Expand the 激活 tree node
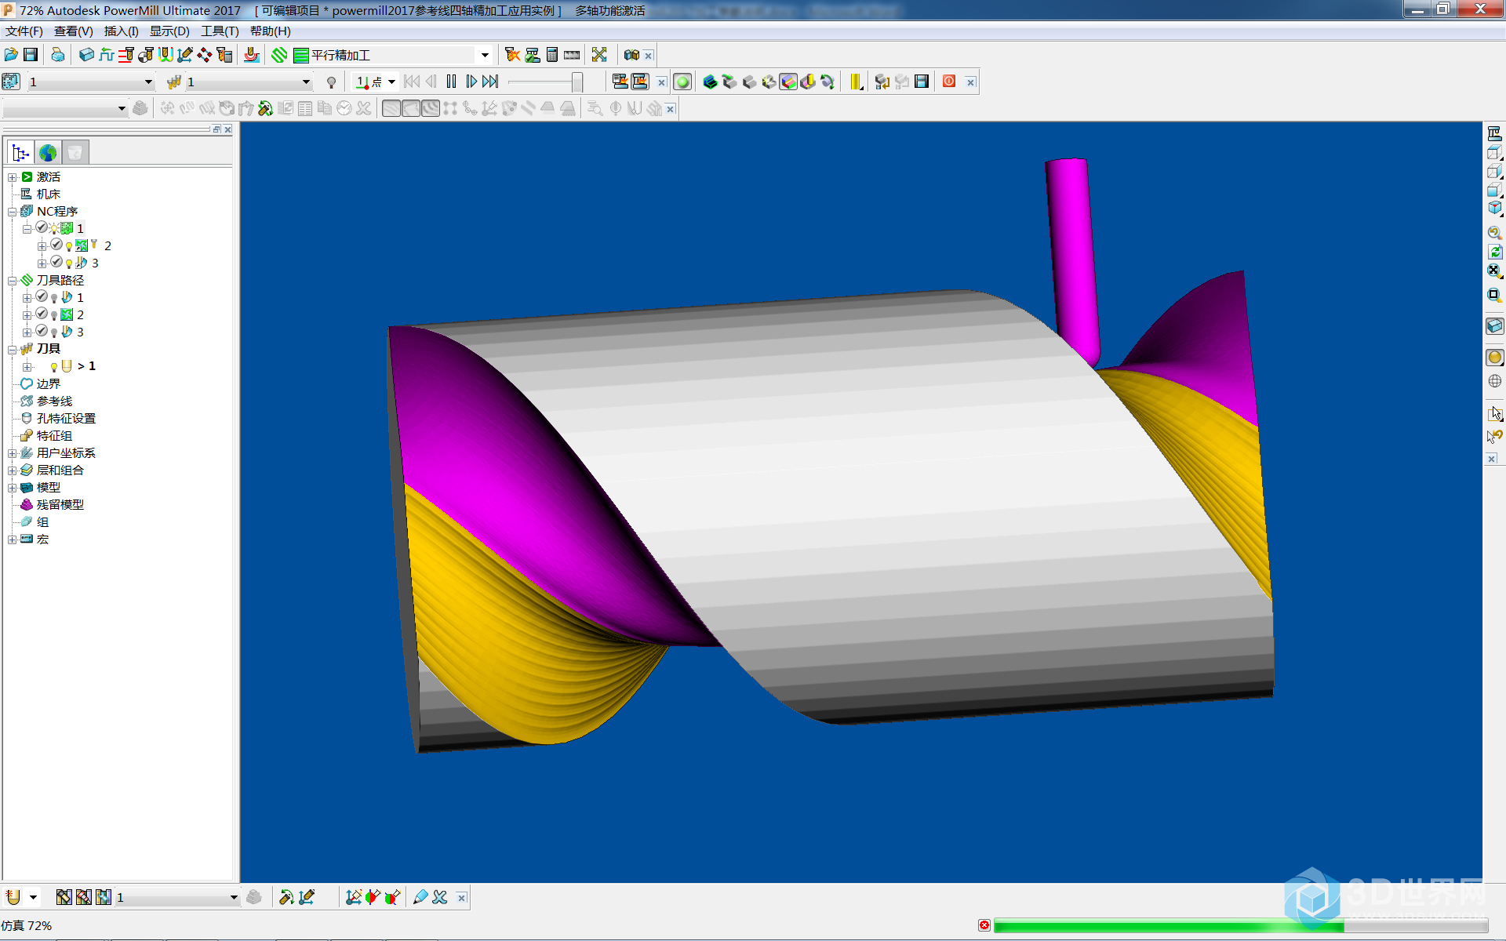Image resolution: width=1506 pixels, height=941 pixels. (x=13, y=177)
